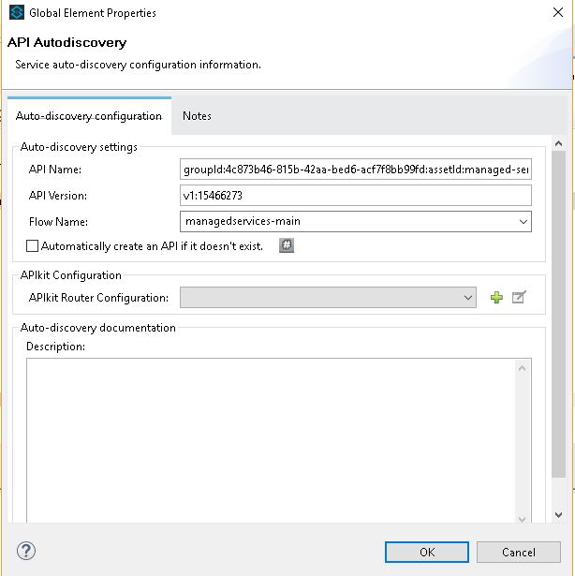Image resolution: width=575 pixels, height=576 pixels.
Task: Edit the APIkit router configuration
Action: click(x=519, y=298)
